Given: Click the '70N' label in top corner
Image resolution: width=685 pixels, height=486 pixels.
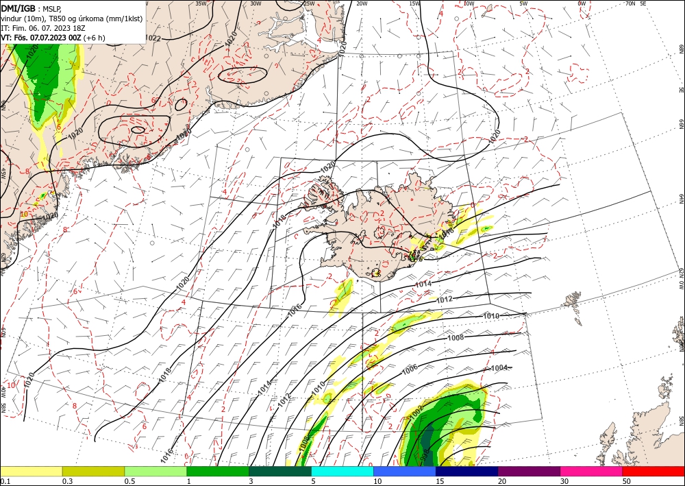Looking at the screenshot, I should [x=630, y=3].
